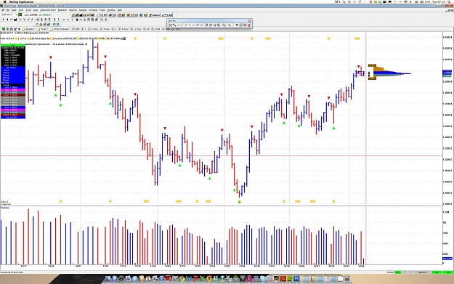Expand the symbol box dropdown arrow
Viewport: 454px width, 284px height.
click(x=17, y=15)
